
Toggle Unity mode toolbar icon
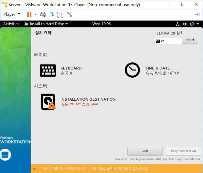click(70, 14)
